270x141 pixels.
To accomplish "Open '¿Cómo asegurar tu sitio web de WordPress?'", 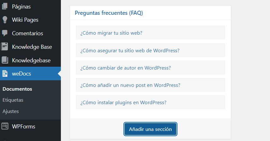I will click(x=150, y=50).
